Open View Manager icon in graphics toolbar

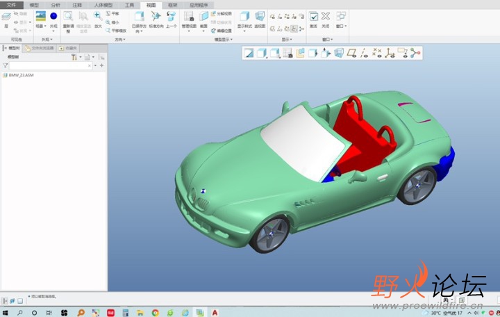click(287, 53)
